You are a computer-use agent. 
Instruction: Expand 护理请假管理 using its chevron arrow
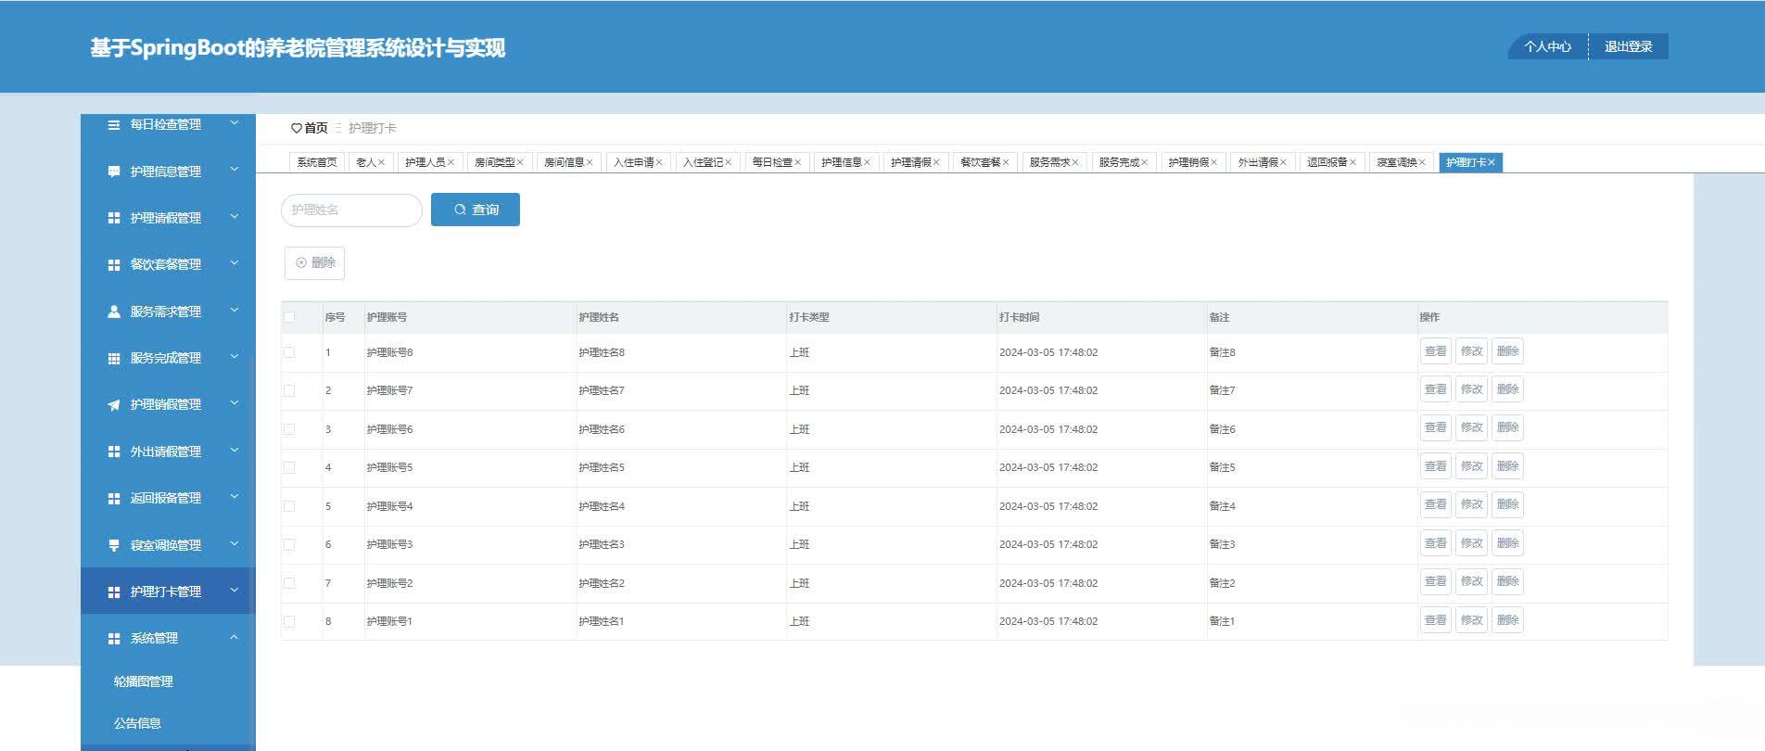[235, 217]
